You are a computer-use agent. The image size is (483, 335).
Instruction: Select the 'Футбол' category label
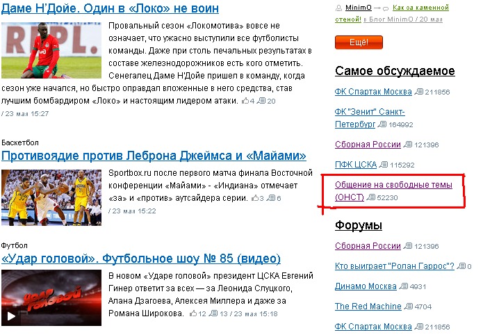coord(15,245)
